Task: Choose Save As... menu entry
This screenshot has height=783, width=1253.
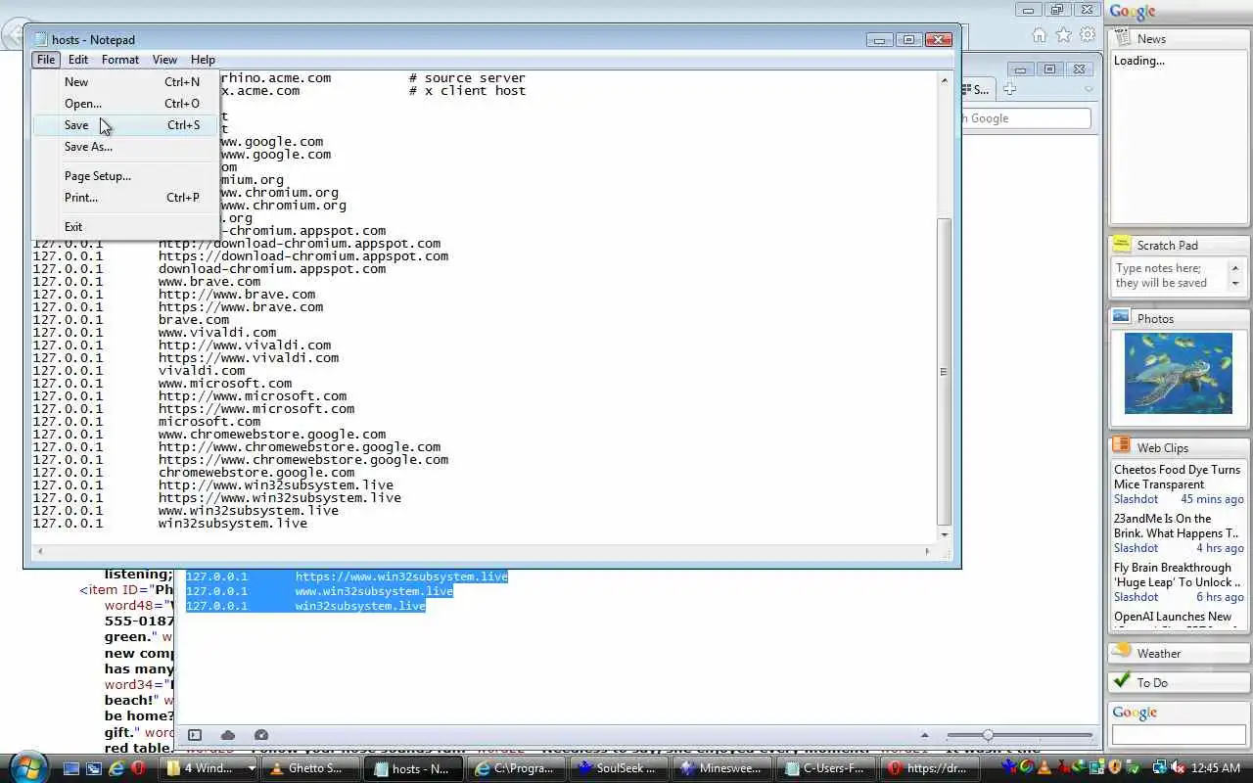Action: [125, 147]
